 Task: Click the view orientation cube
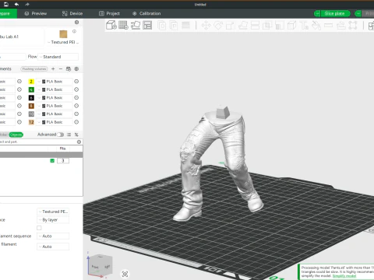point(101,265)
